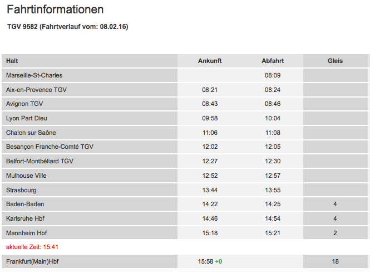Click the Frankfurt arrival time 15:58

point(206,261)
